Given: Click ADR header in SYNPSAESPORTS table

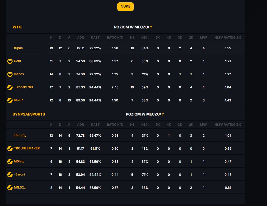Looking at the screenshot, I should tap(81, 125).
